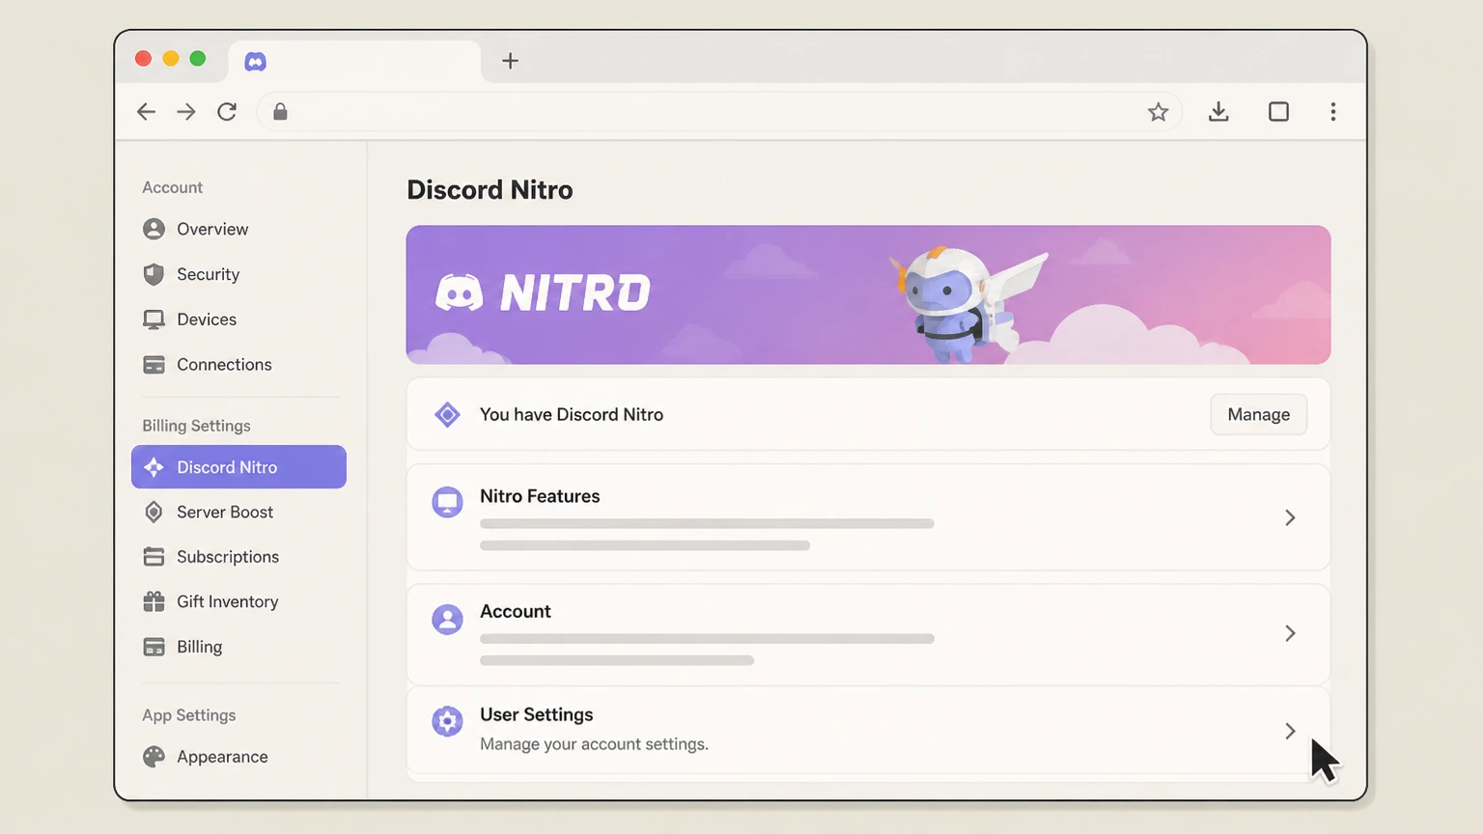Click the Connections card icon

click(154, 365)
